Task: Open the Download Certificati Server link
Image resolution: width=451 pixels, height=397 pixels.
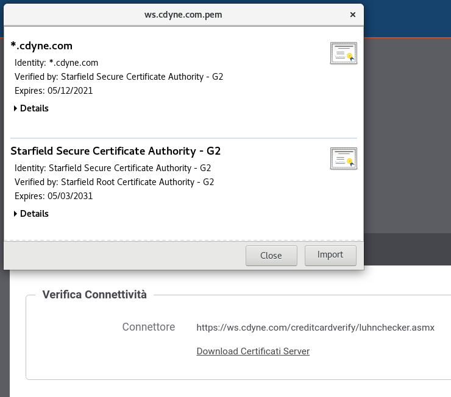Action: [x=253, y=351]
